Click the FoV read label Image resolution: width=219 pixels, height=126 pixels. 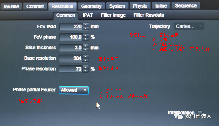[46, 27]
